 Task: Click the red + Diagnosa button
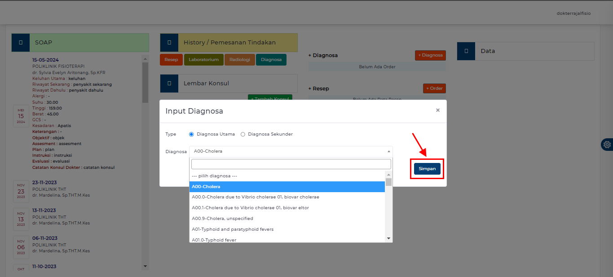[x=430, y=55]
